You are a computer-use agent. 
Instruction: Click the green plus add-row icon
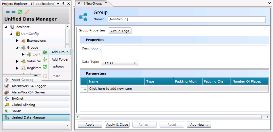84,89
